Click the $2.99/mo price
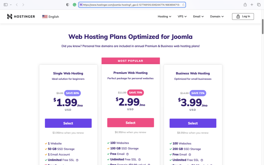This screenshot has height=165, width=264. (x=130, y=102)
